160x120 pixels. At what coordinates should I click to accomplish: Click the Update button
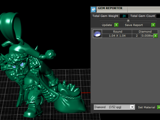107,25
